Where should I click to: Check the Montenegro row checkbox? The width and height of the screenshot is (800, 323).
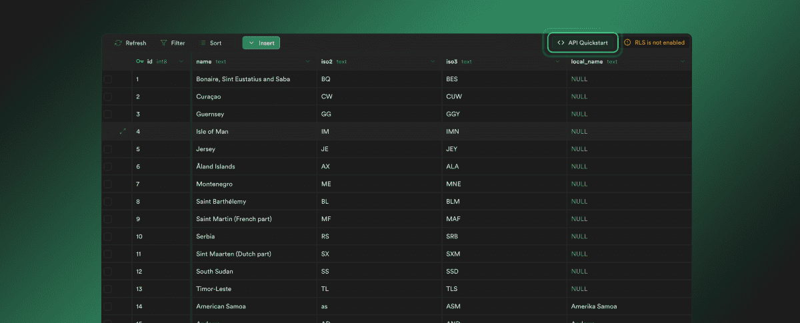(108, 184)
